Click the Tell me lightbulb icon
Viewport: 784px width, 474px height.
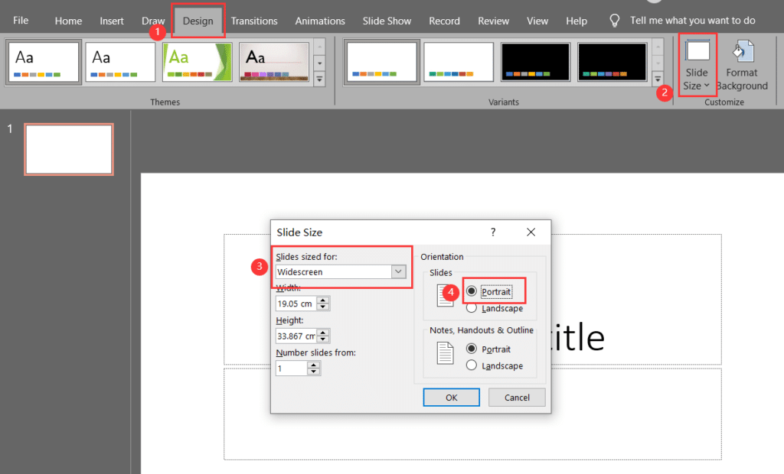coord(614,21)
